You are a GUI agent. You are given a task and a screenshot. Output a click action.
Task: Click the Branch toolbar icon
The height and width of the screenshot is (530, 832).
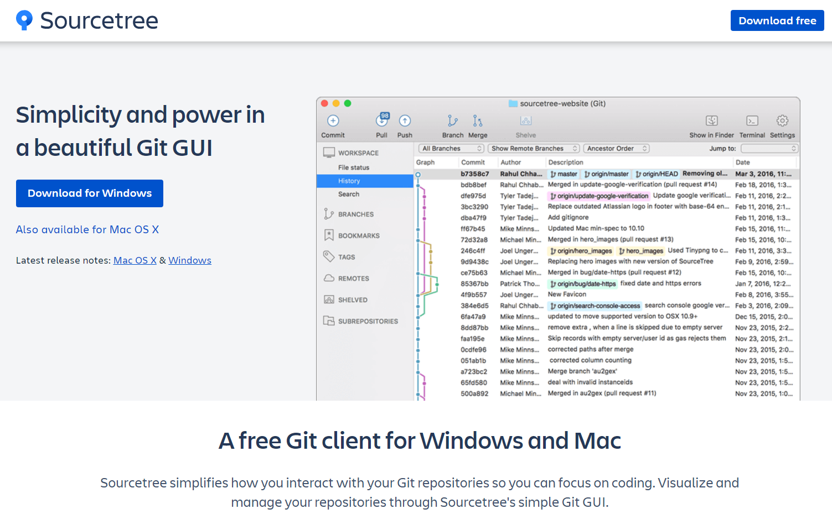pos(452,120)
